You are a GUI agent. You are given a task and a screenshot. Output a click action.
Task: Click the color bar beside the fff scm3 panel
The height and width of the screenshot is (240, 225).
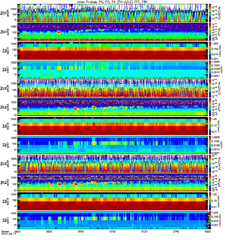210,182
